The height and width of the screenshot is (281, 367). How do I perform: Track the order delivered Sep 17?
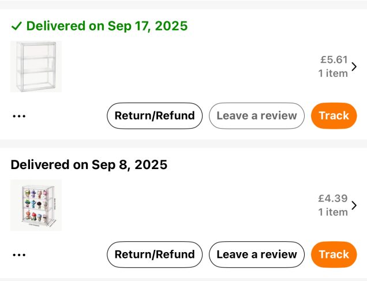334,115
